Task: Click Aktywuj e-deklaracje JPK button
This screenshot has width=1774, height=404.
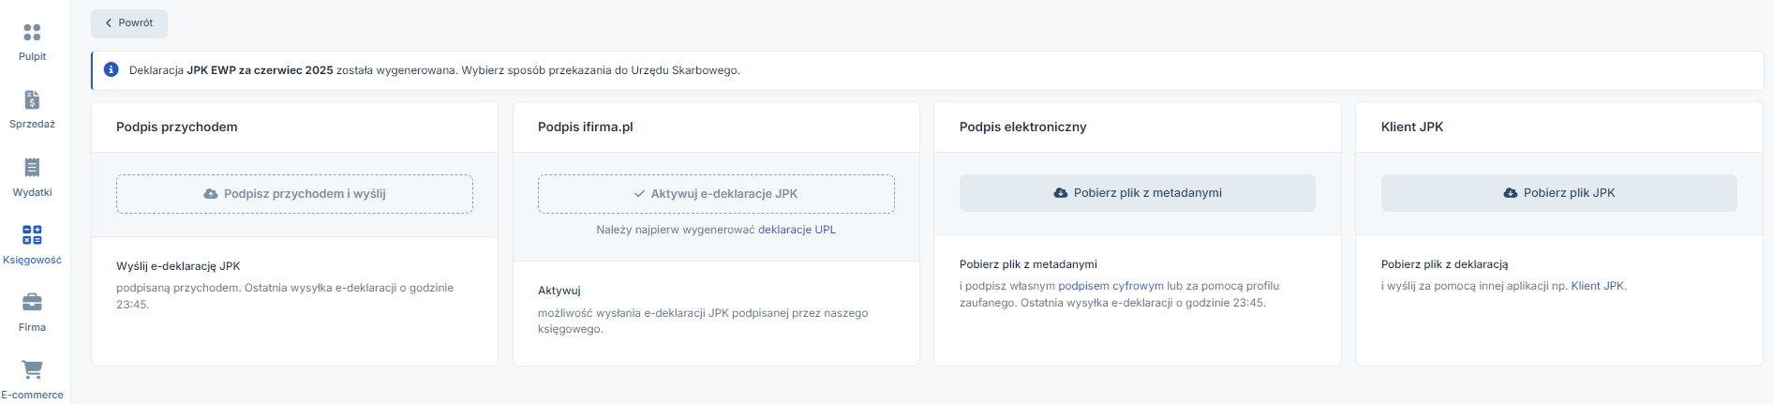Action: (716, 194)
